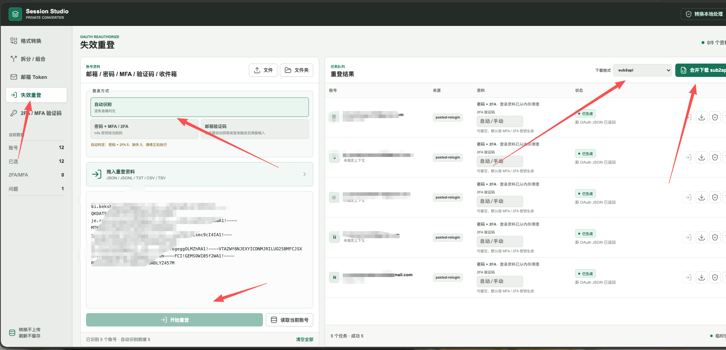Screen dimensions: 726x350
Task: Open the 下载格式 sub2api dropdown
Action: coord(643,70)
